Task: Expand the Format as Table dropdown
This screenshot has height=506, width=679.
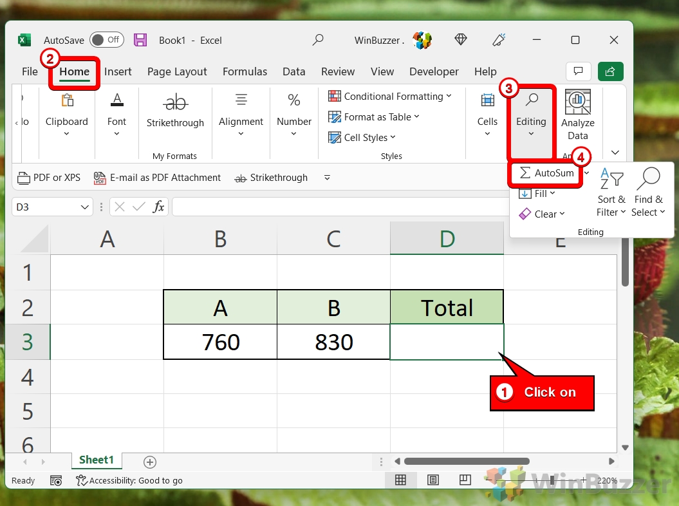Action: point(416,116)
